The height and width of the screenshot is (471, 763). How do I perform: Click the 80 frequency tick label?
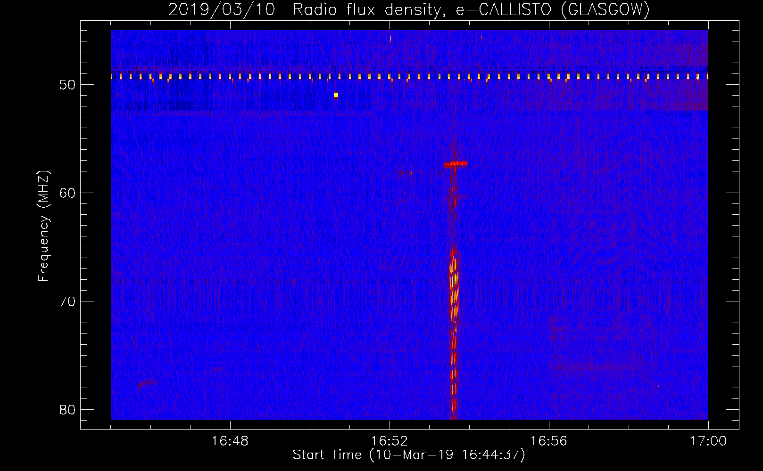(68, 410)
